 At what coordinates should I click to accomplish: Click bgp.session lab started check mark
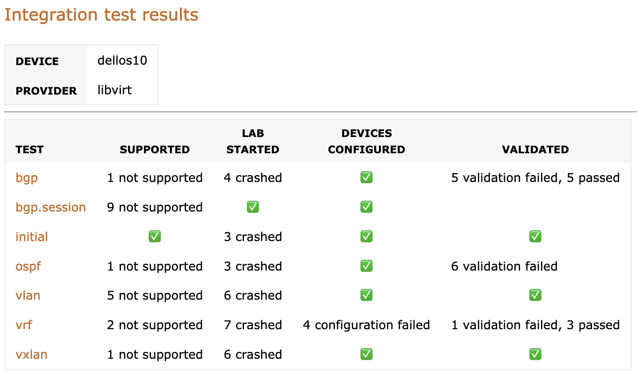tap(253, 207)
